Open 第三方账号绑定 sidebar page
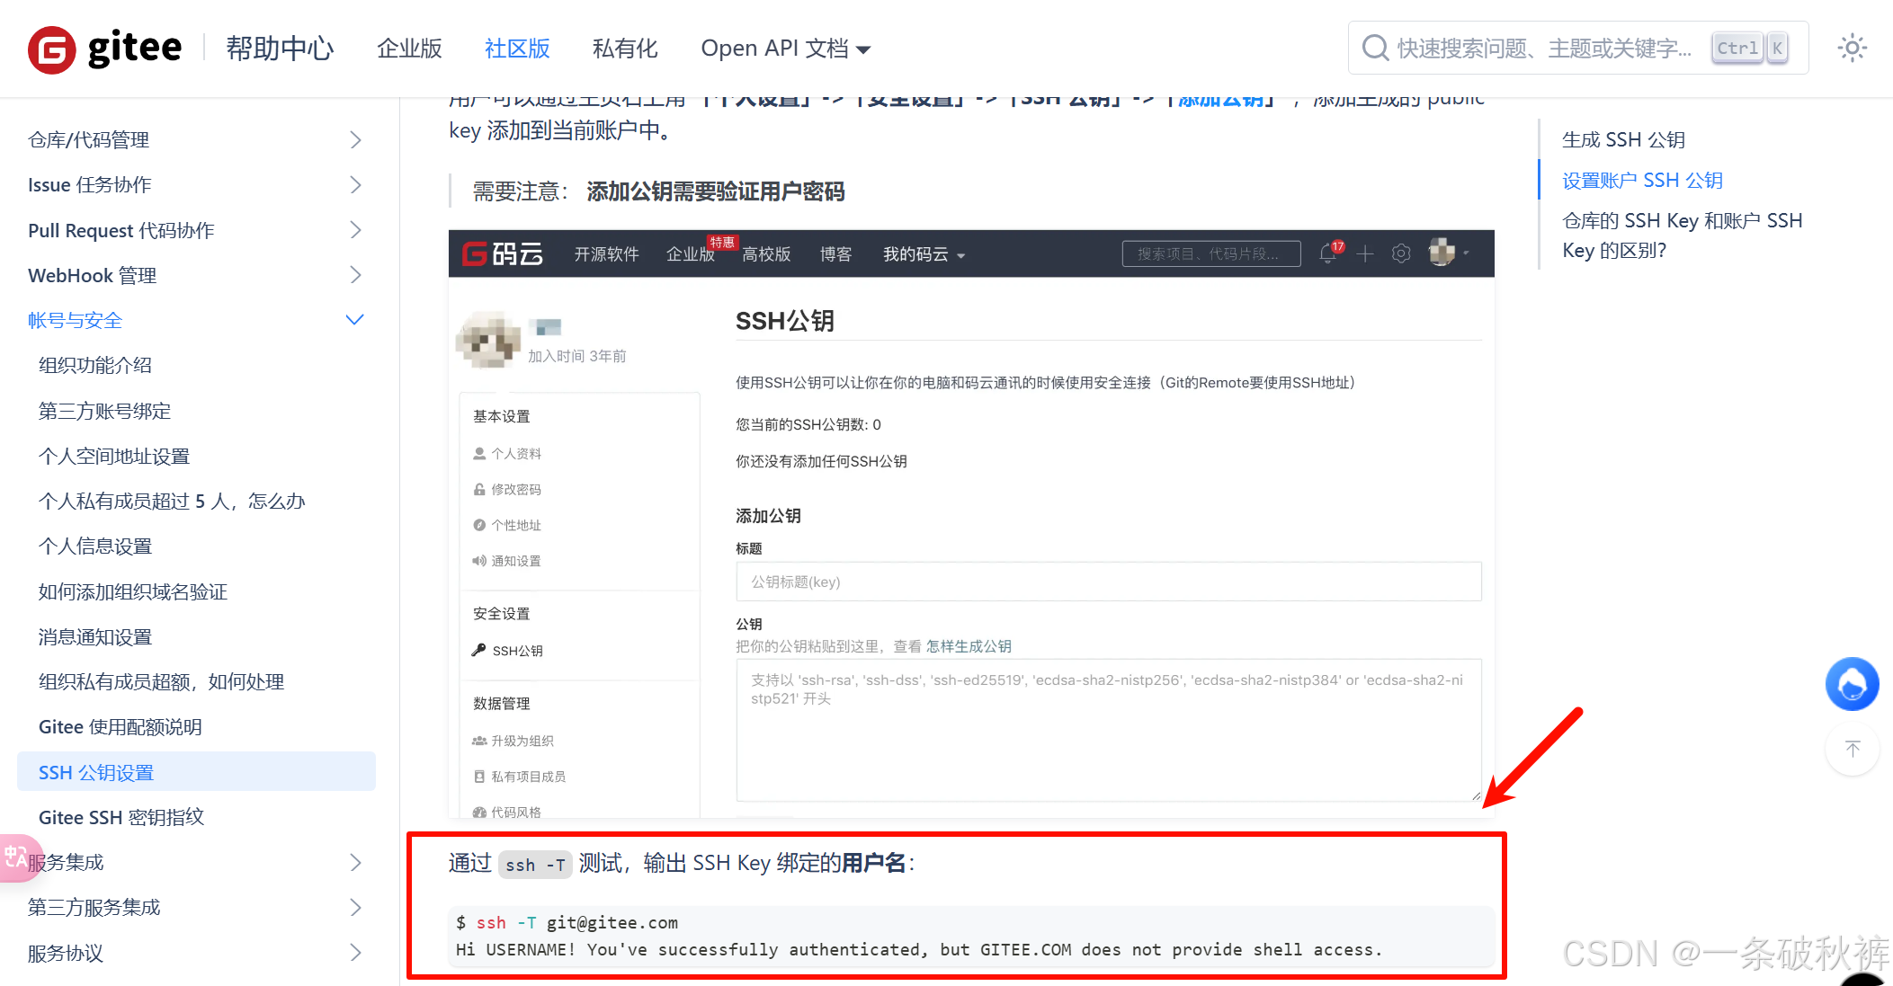The height and width of the screenshot is (986, 1893). 104,411
